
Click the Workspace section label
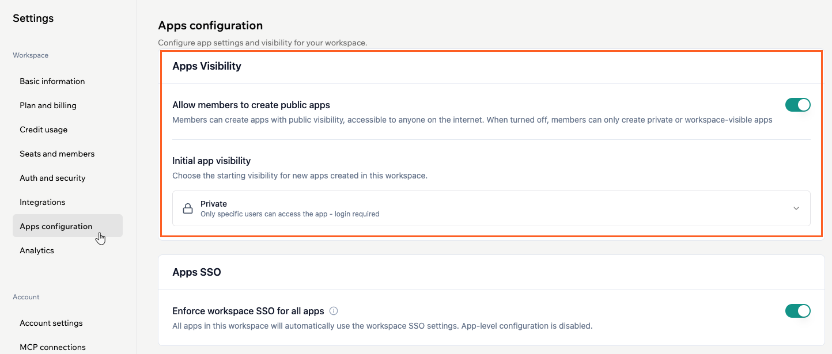[x=31, y=55]
